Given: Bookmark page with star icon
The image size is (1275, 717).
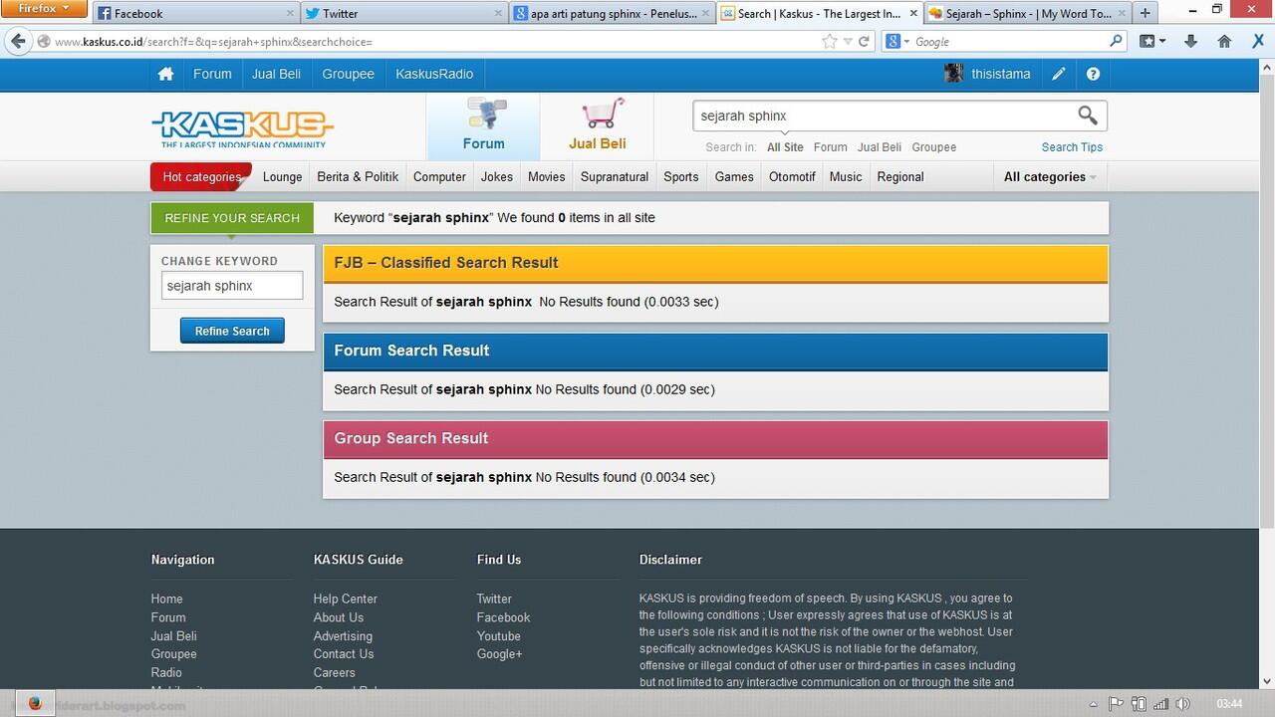Looking at the screenshot, I should tap(830, 42).
